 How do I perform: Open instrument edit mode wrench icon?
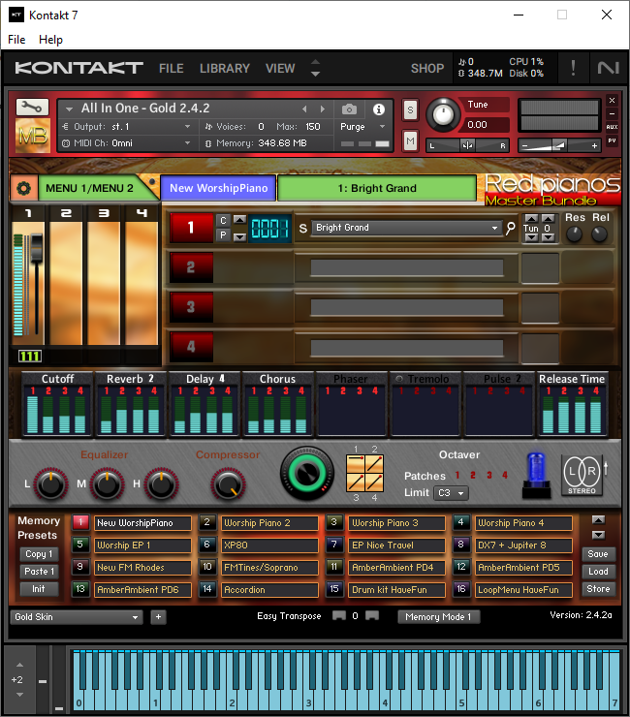32,108
